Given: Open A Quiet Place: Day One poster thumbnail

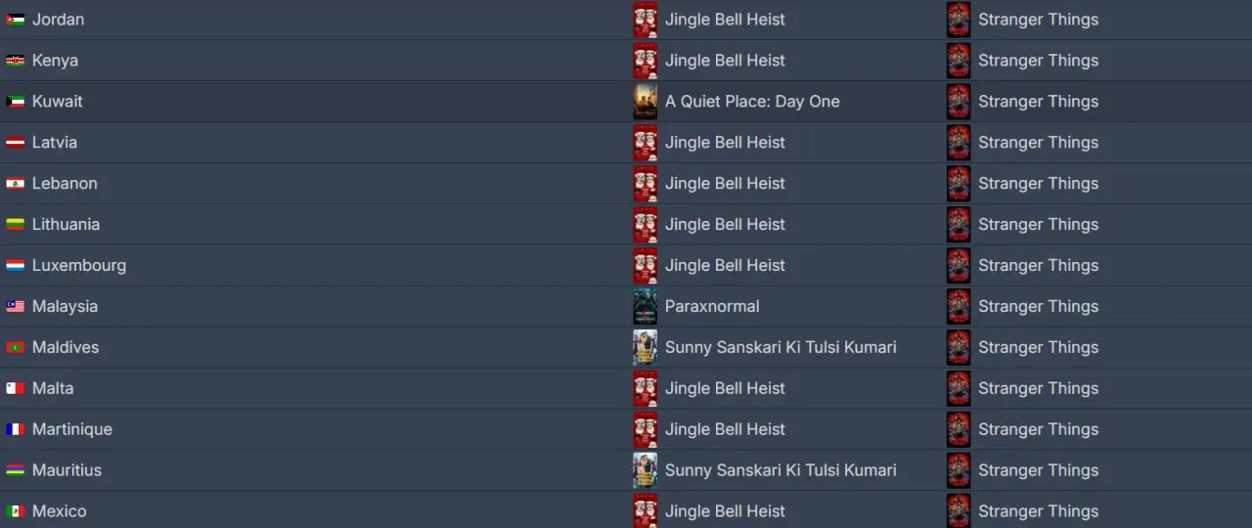Looking at the screenshot, I should point(645,102).
